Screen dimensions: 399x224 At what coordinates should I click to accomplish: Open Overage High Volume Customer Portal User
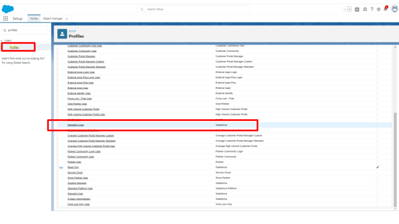91,146
